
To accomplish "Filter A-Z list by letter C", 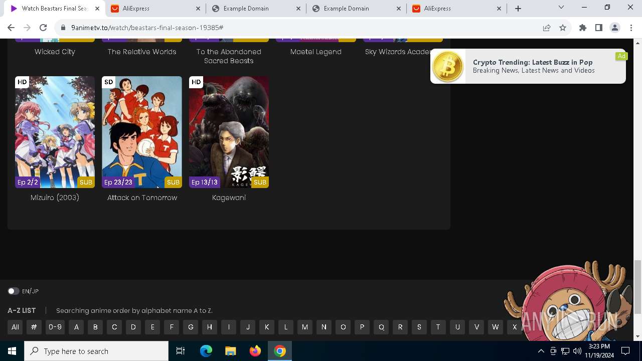I will click(114, 327).
